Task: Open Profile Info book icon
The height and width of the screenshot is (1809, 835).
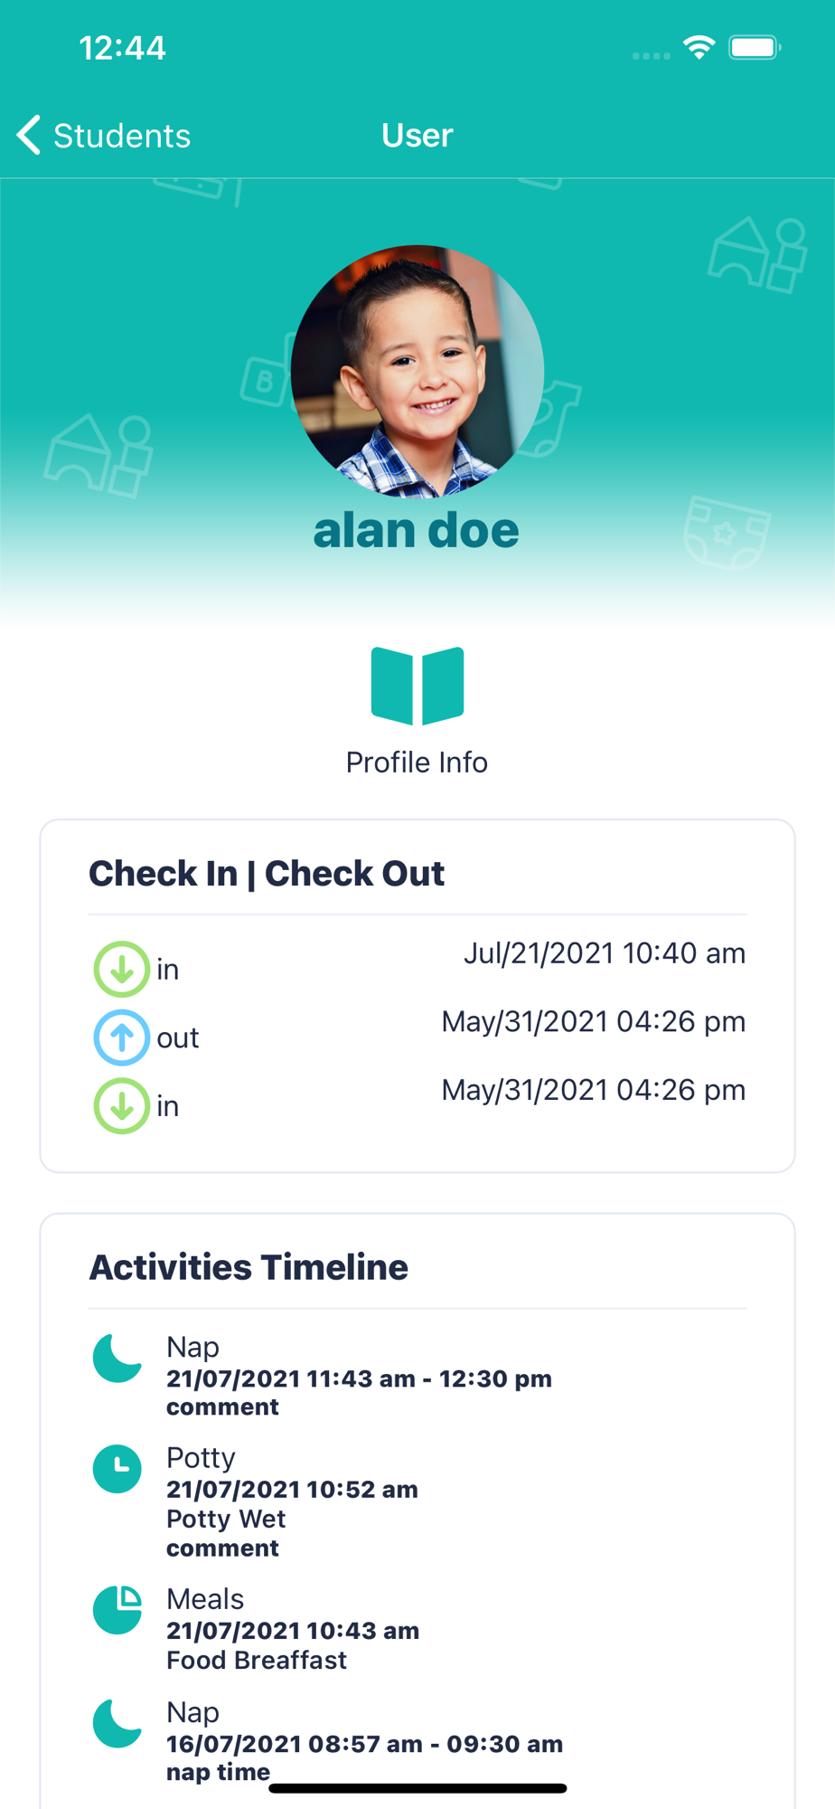Action: click(x=417, y=686)
